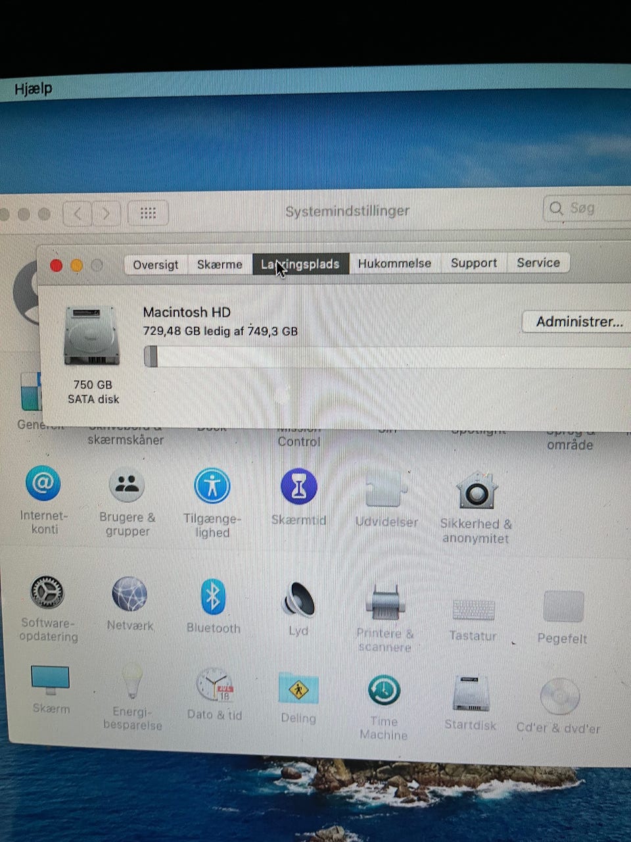
Task: Open the Service tab
Action: click(x=538, y=262)
